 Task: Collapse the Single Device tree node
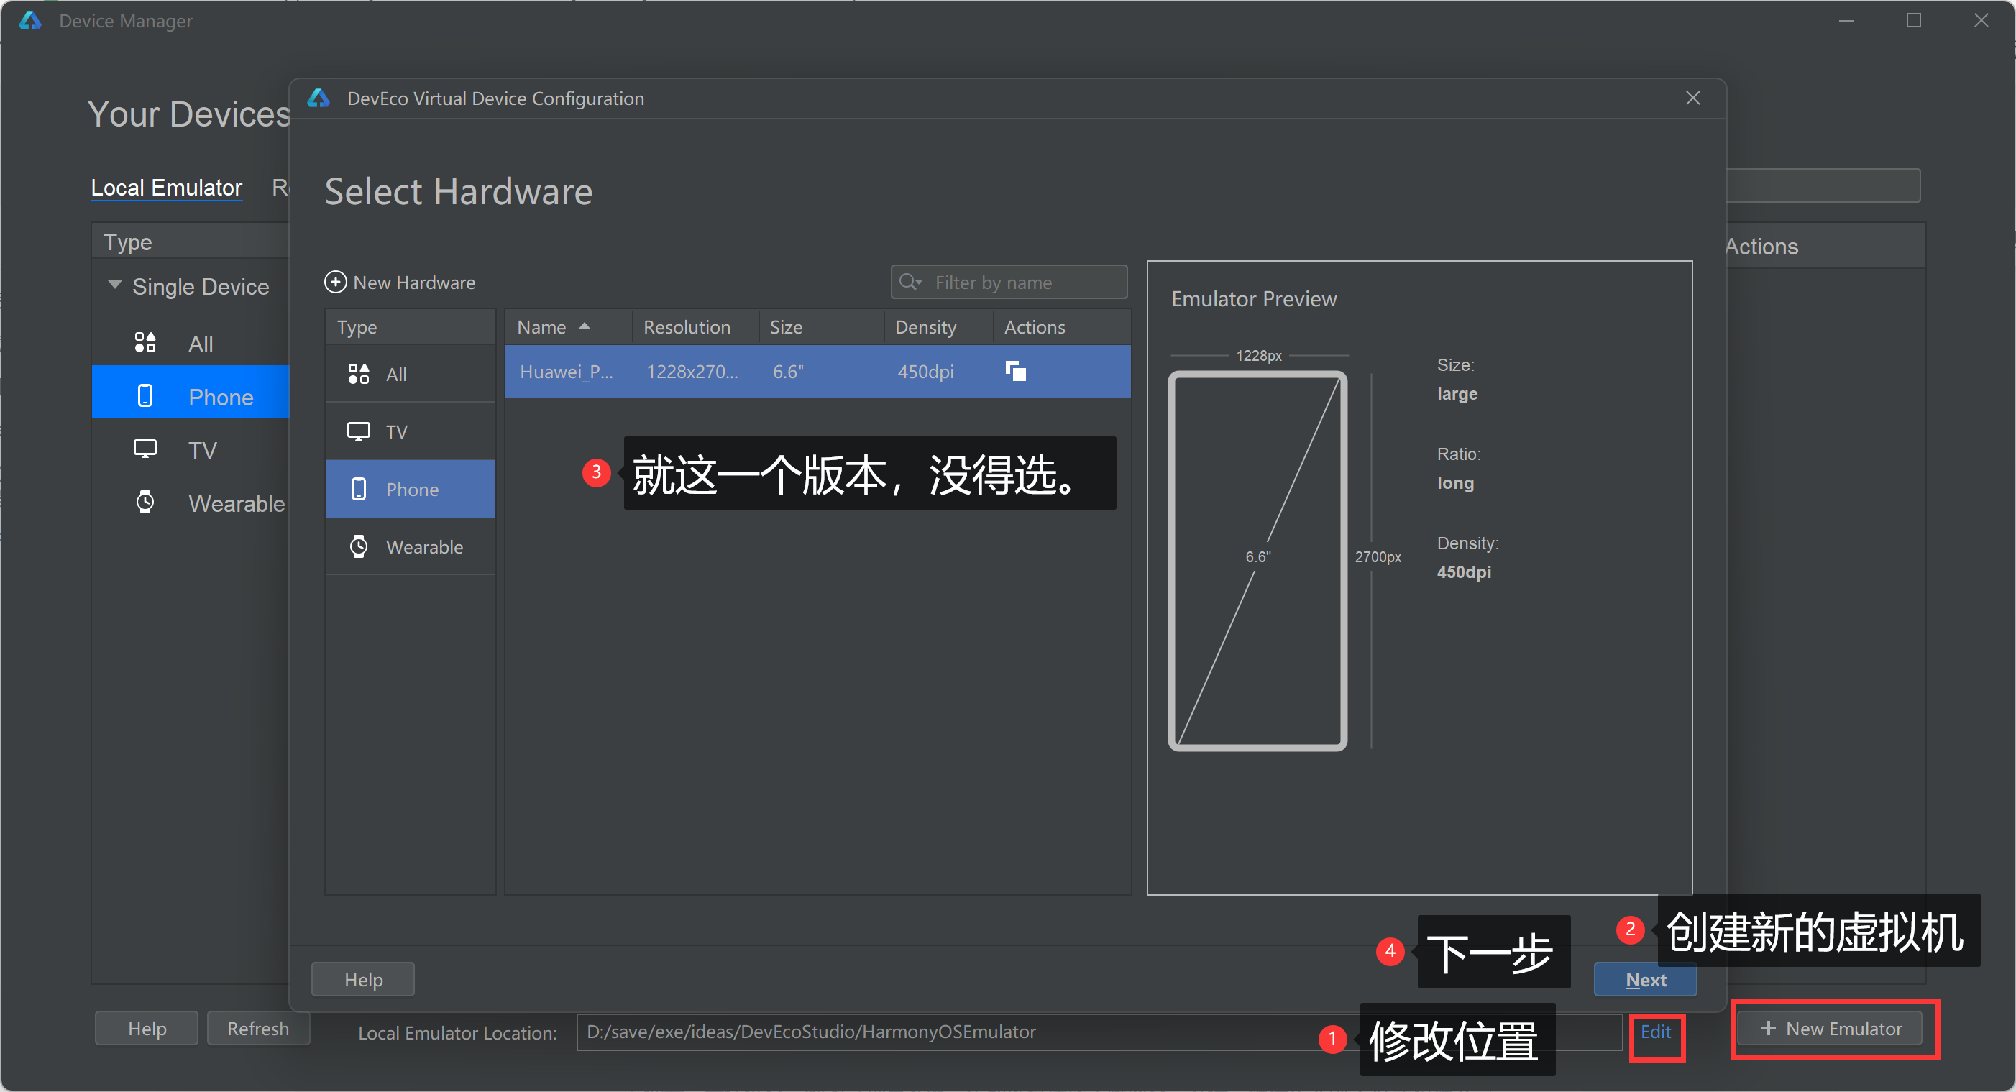115,285
